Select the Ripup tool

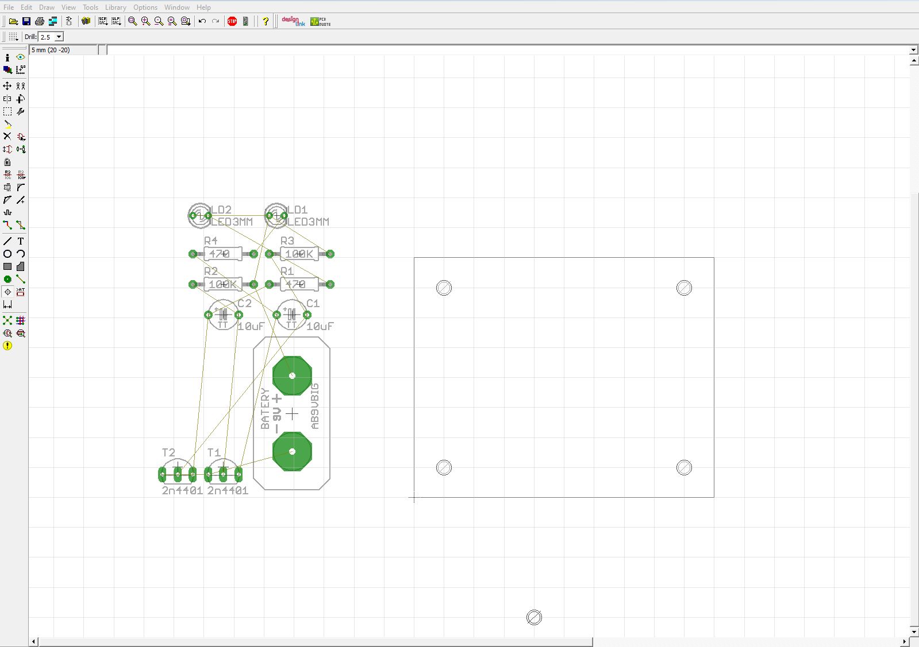(21, 225)
